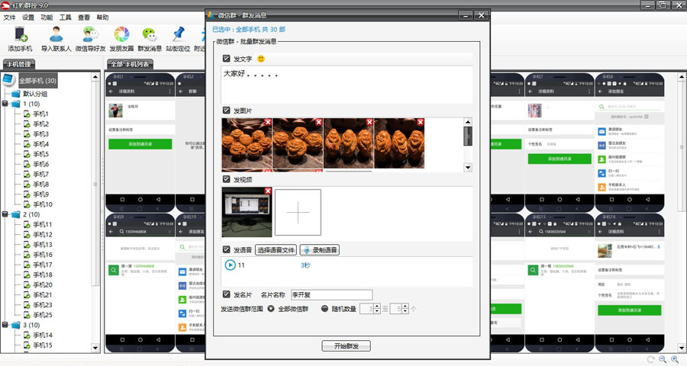Collapse the group 3 (10) tree node
Viewport: 687px width, 366px height.
[5, 326]
